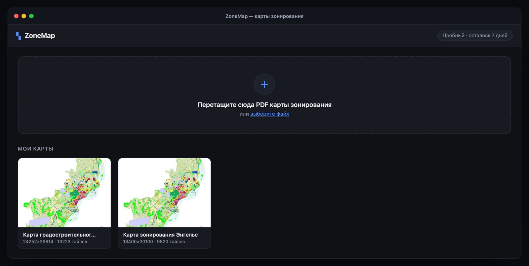This screenshot has height=266, width=529.
Task: Click the "18400×20100 · 9820 тайлов" info
Action: tap(154, 242)
